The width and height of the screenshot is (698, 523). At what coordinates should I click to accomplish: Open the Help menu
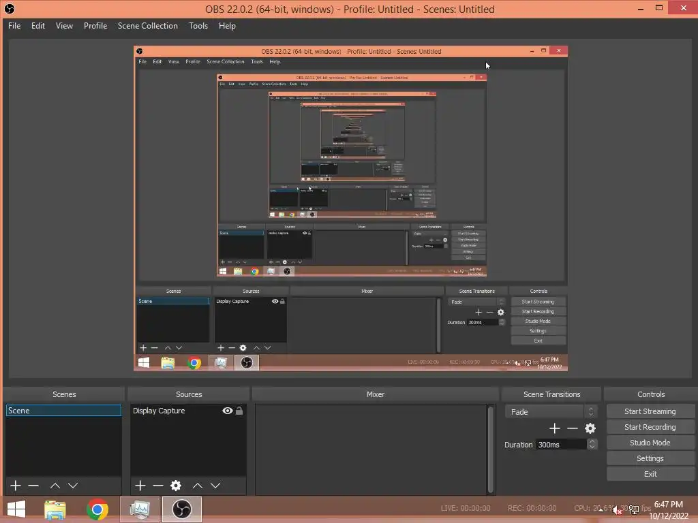pyautogui.click(x=227, y=26)
